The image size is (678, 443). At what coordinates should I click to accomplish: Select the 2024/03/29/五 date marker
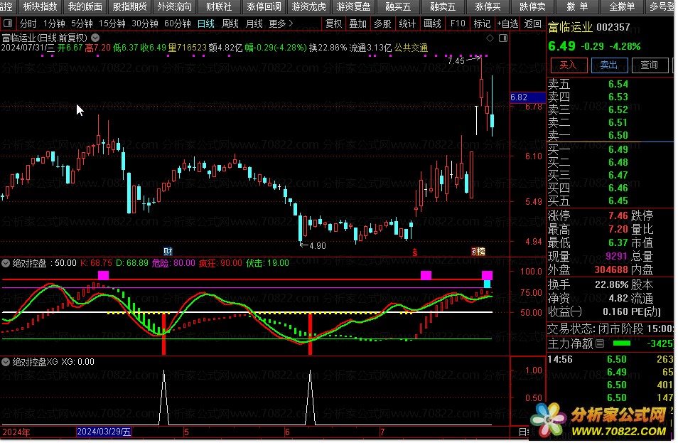104,432
